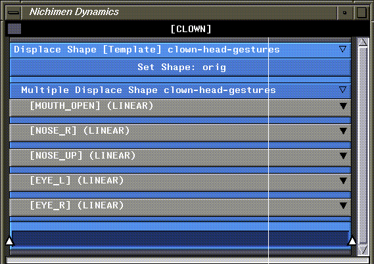Expand the [EYE_R] channel arrow
The image size is (374, 264).
(x=343, y=206)
